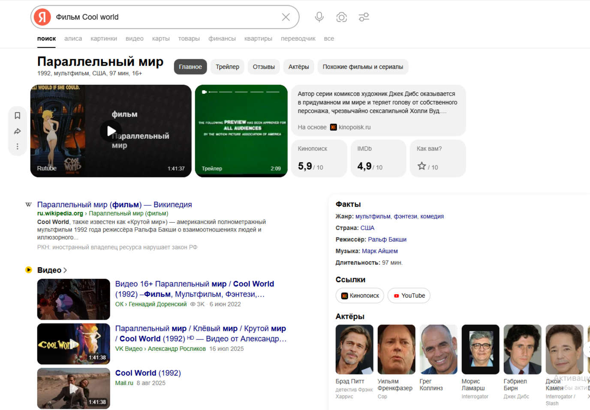Select the Трейлер chip

[x=227, y=67]
